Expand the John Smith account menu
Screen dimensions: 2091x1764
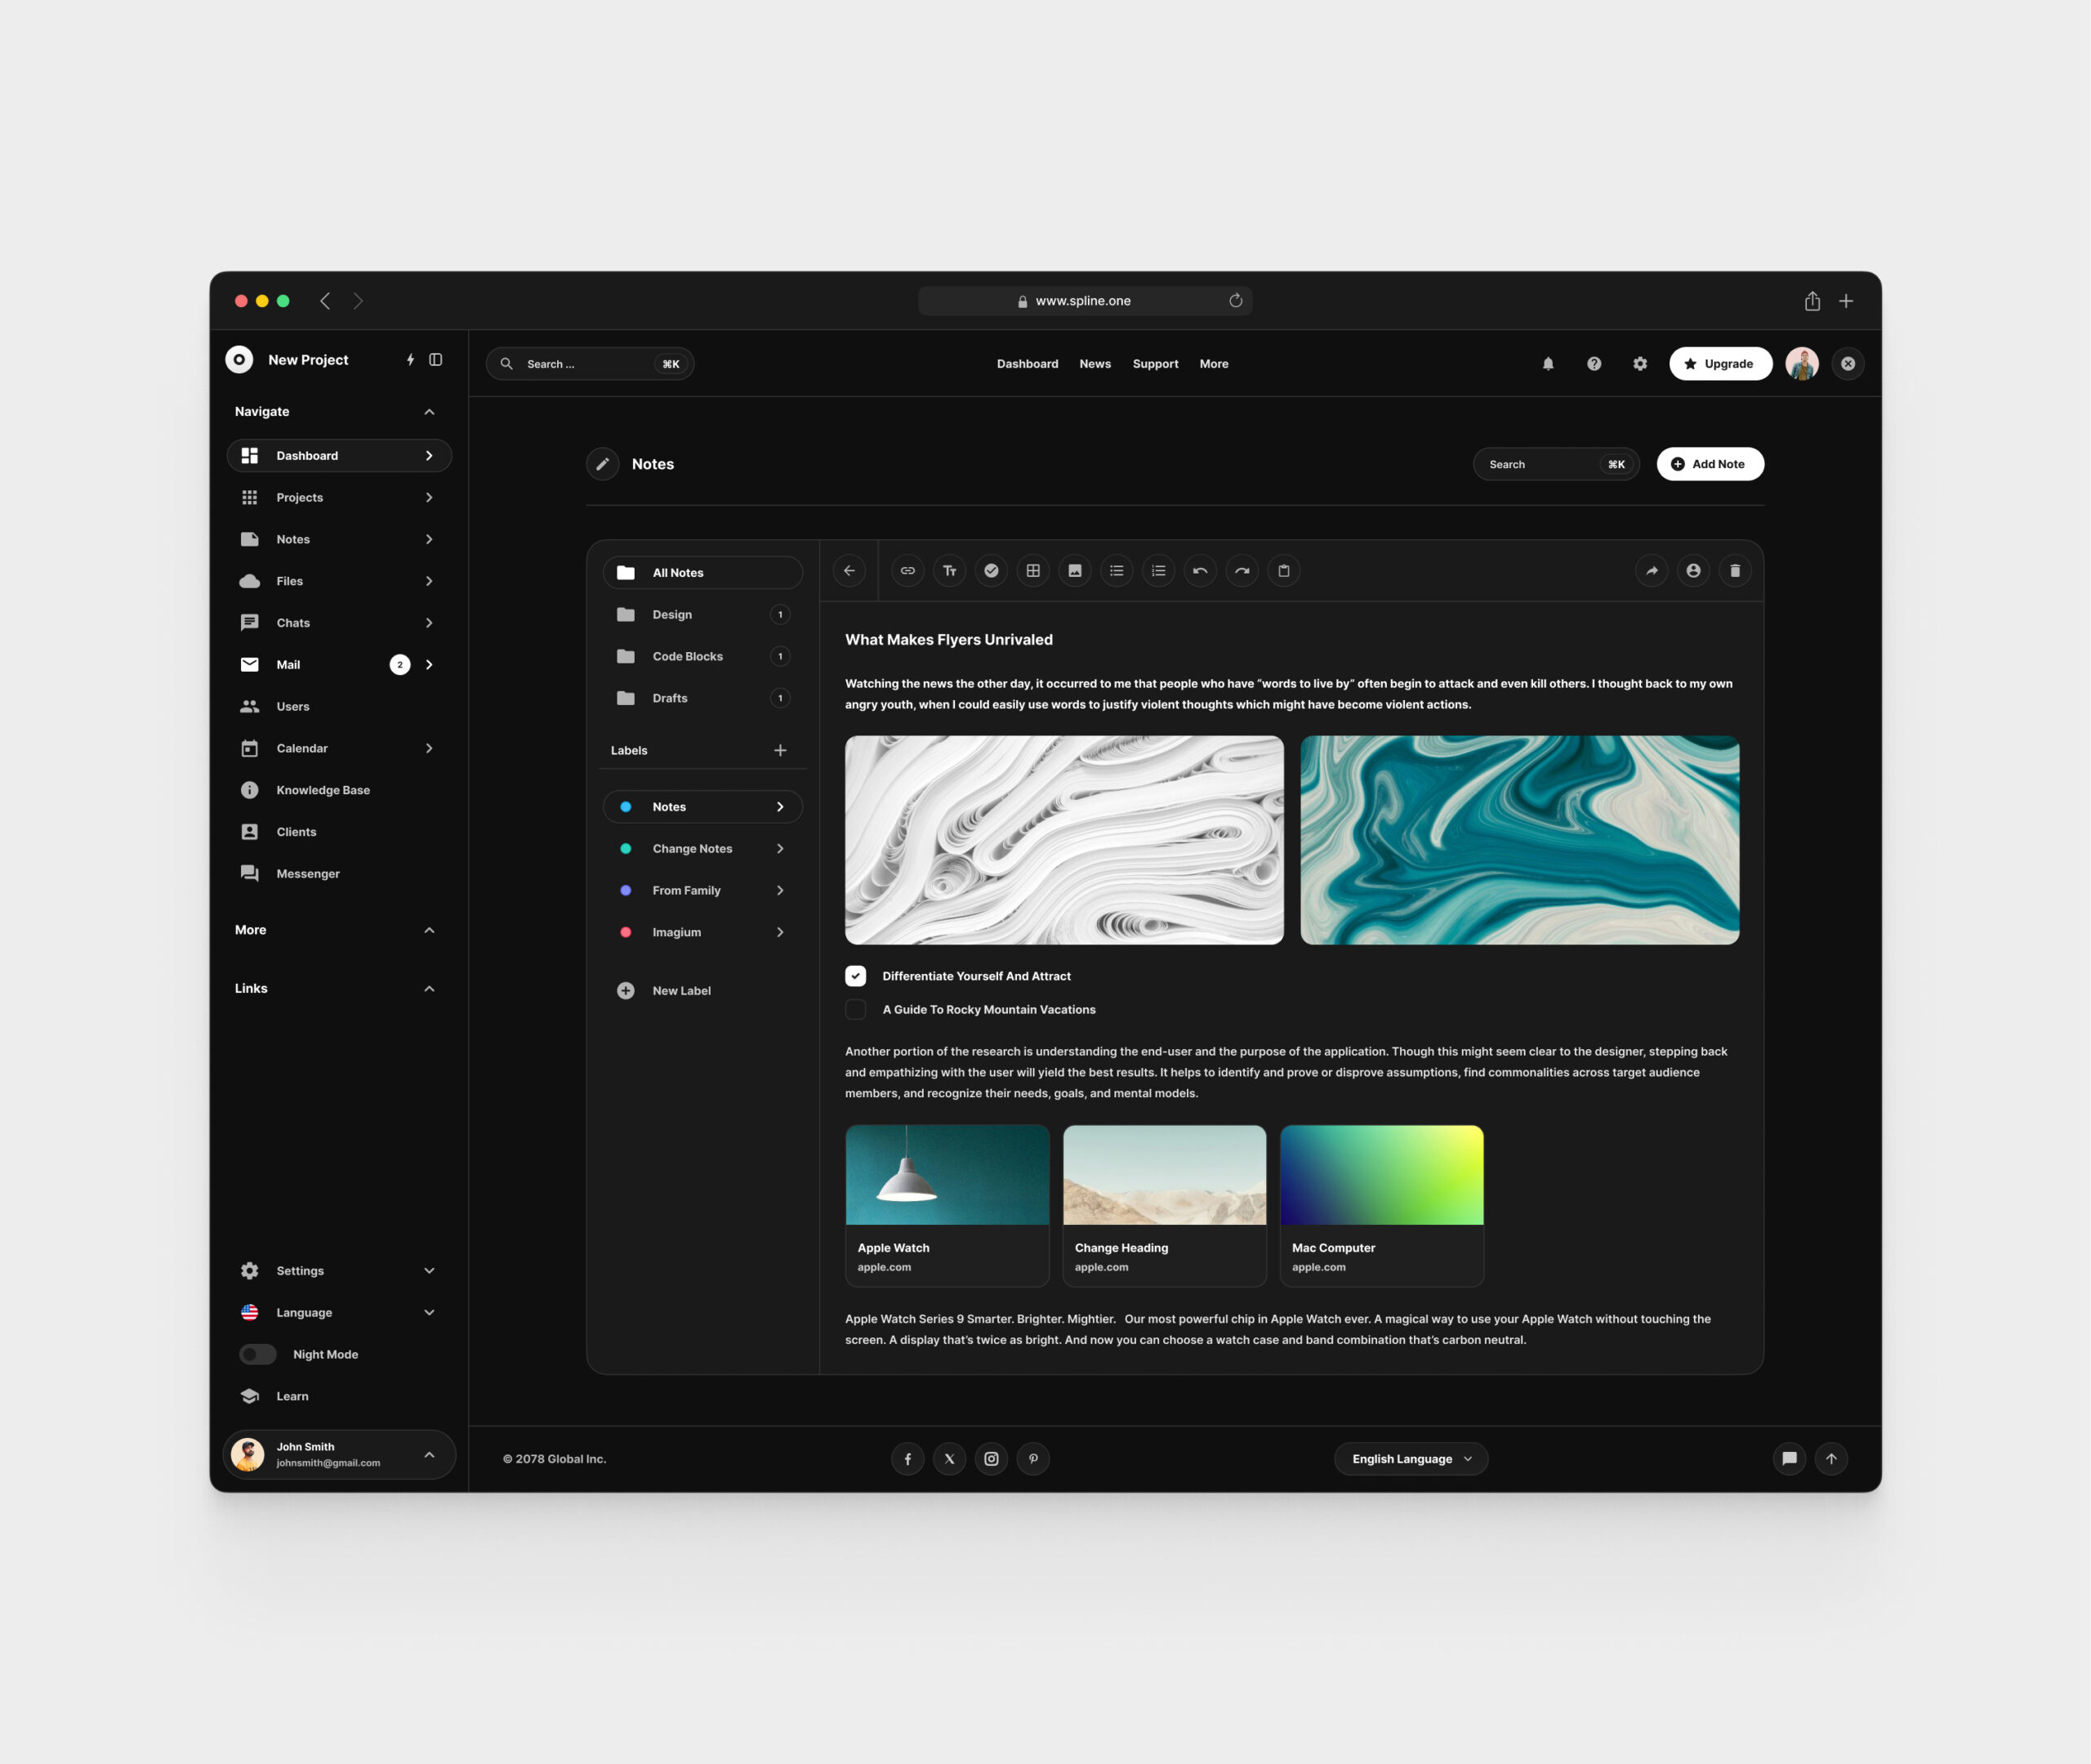[x=430, y=1456]
